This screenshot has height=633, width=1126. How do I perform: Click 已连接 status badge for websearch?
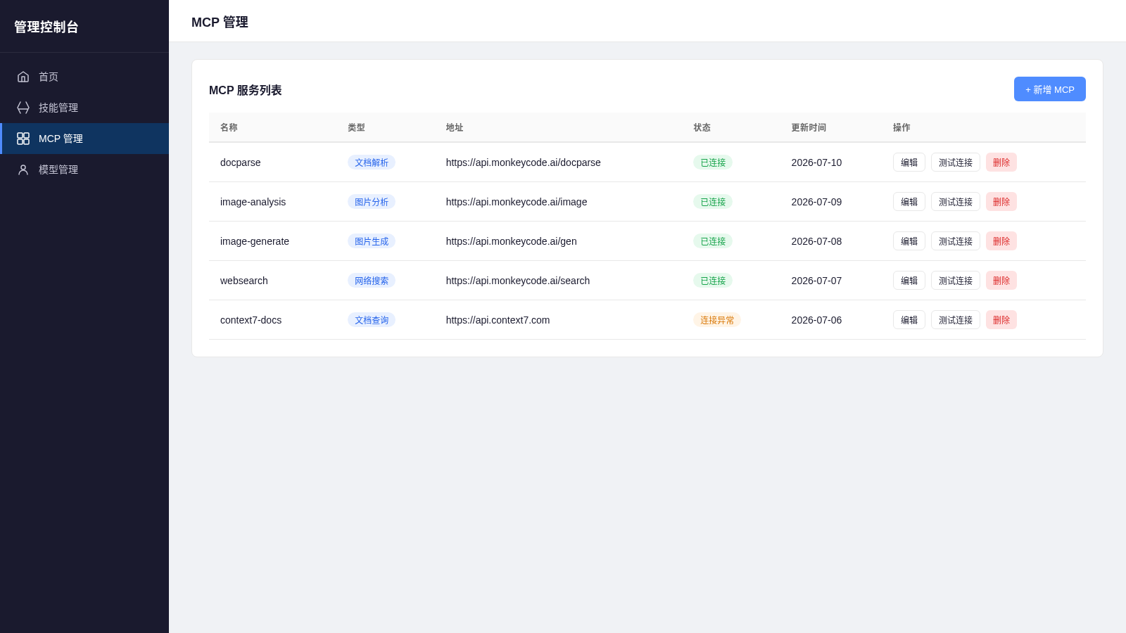(713, 281)
